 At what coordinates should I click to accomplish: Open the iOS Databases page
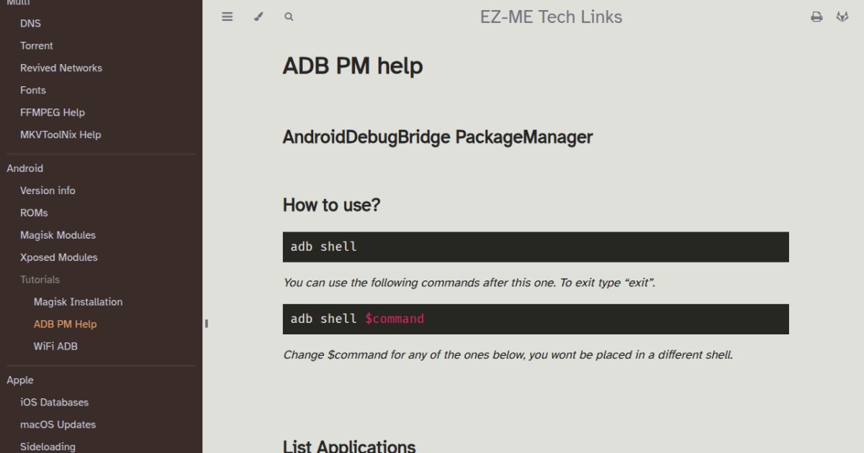point(54,403)
